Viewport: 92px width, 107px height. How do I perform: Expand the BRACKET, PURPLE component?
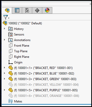(x=5, y=90)
